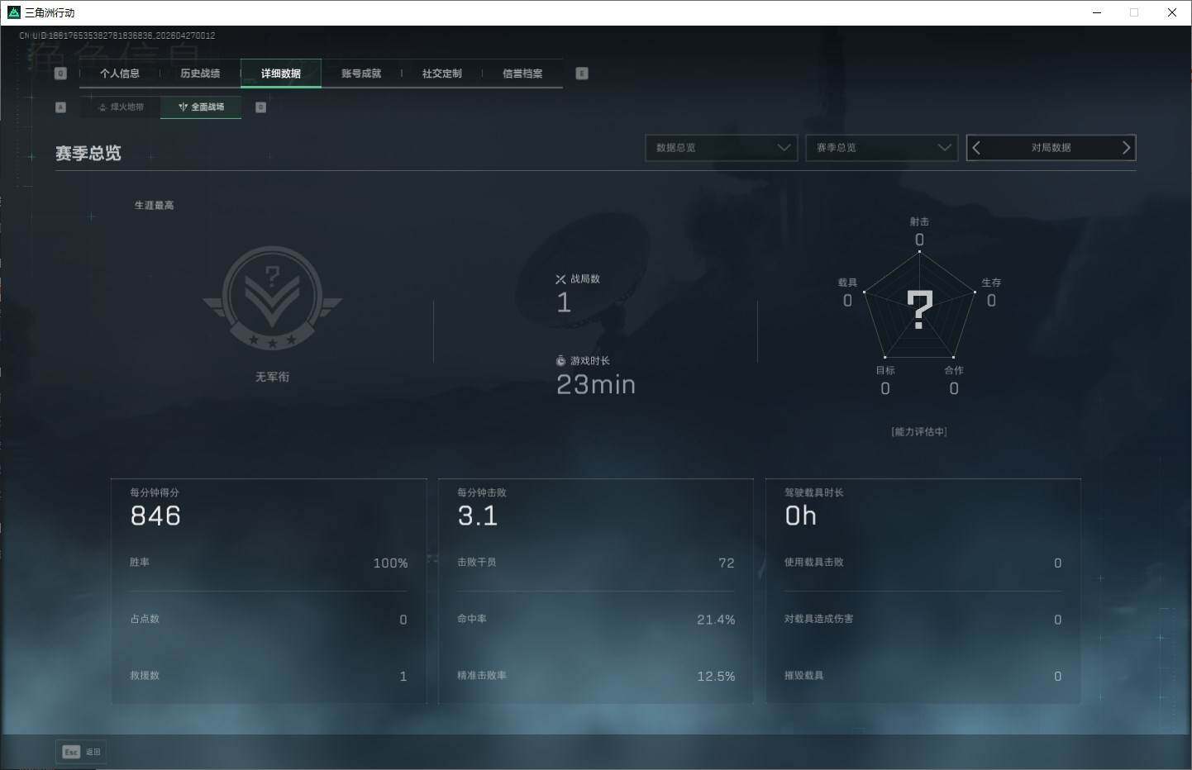Click the 3.1 kills-per-minute value

(478, 516)
